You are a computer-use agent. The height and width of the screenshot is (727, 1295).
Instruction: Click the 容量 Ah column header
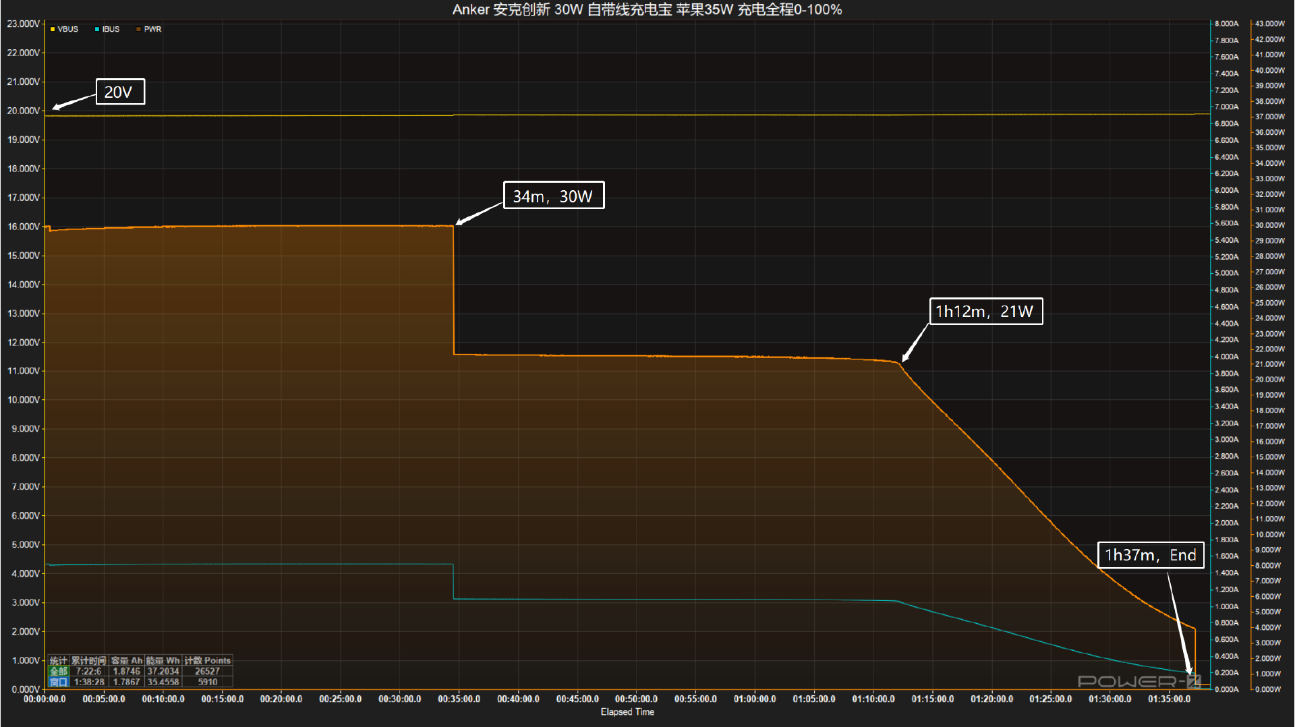(x=127, y=660)
